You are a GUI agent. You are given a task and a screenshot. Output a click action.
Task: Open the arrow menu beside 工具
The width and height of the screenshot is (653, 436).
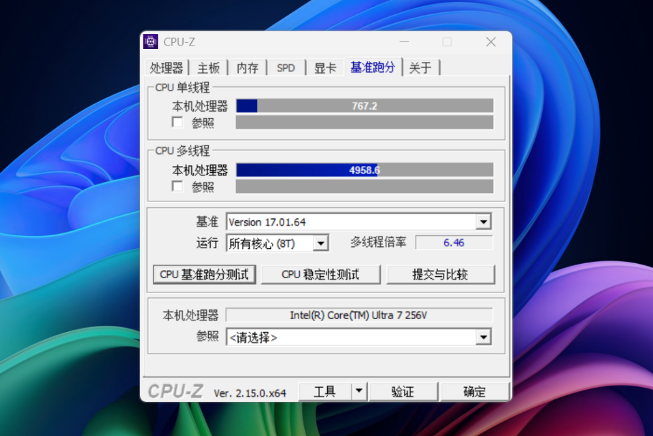(359, 391)
